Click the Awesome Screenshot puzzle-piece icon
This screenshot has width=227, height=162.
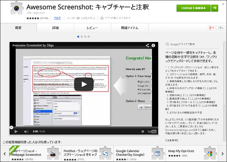click(17, 8)
